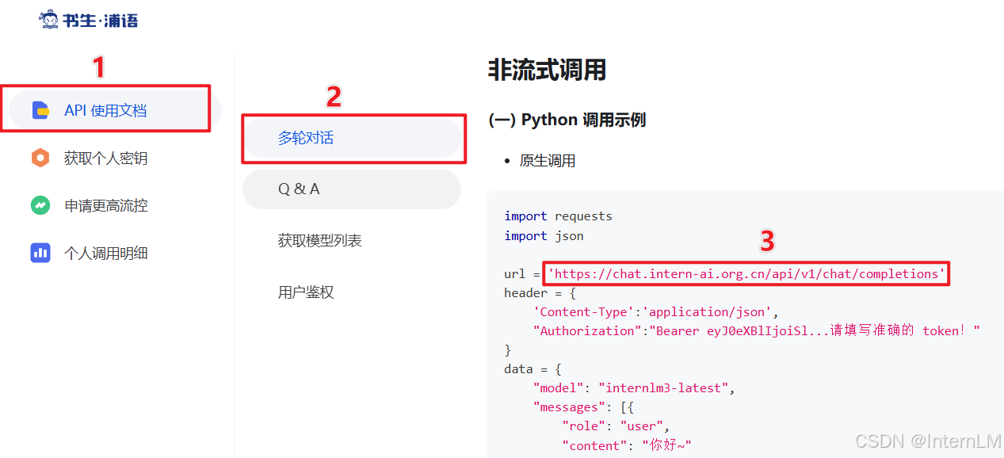Click the (一) Python 调用示例 subheading

pos(567,120)
